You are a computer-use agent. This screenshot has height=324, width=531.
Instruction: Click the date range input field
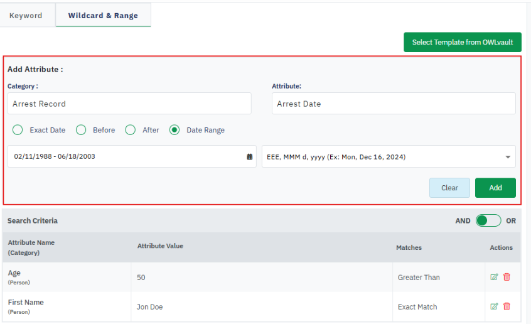pos(126,157)
